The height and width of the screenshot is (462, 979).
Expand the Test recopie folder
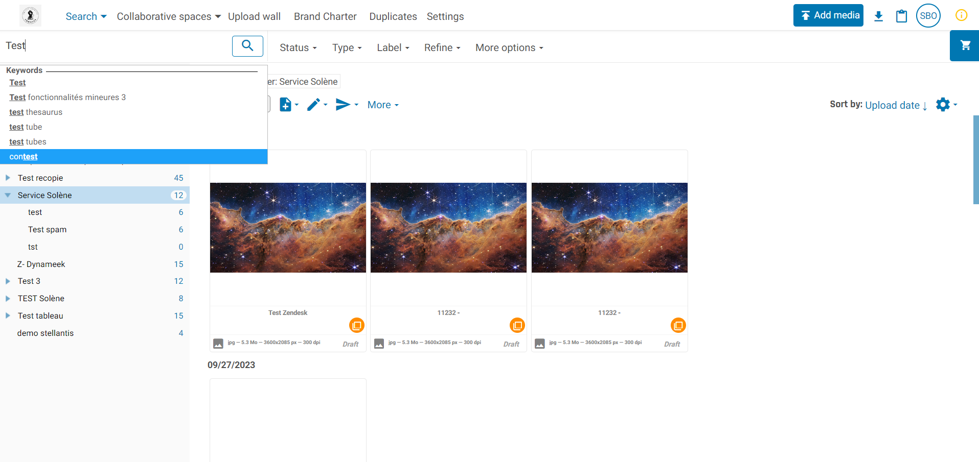coord(8,178)
